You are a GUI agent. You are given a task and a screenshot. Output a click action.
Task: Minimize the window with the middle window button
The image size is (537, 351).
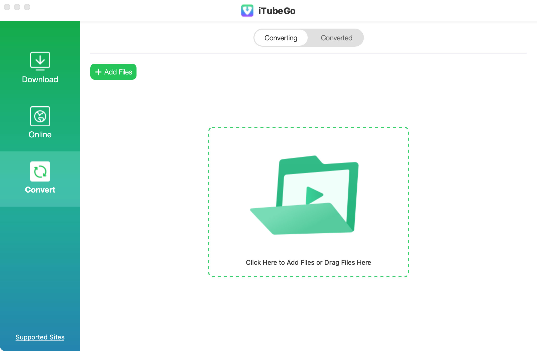(17, 7)
